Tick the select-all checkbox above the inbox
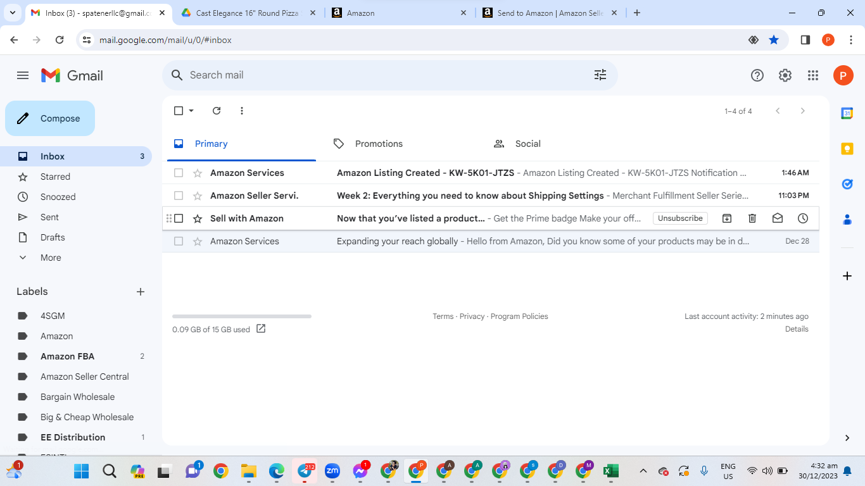Image resolution: width=865 pixels, height=486 pixels. pos(179,111)
